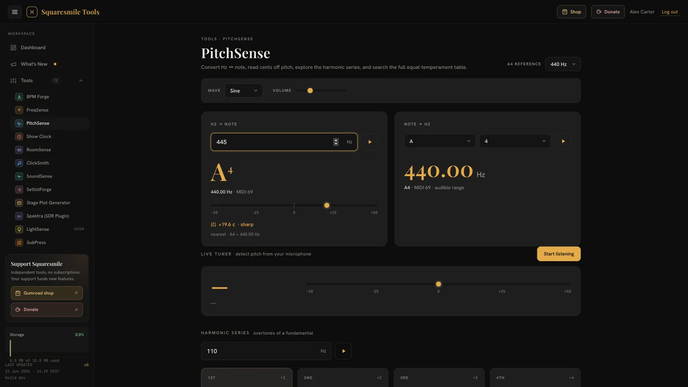The image size is (688, 387).
Task: Play the 445 Hz tone
Action: pyautogui.click(x=370, y=142)
